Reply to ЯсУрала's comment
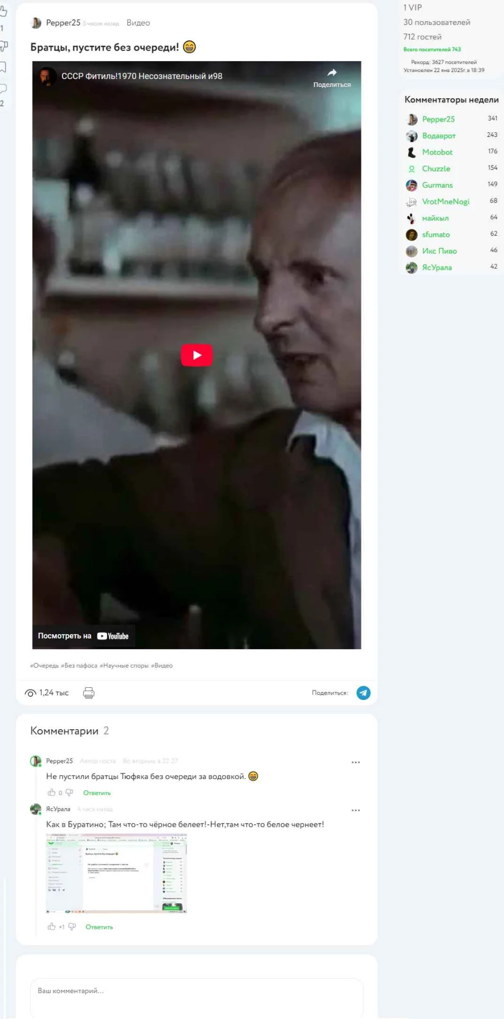The height and width of the screenshot is (1019, 504). [x=99, y=927]
